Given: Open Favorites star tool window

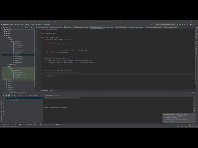Looking at the screenshot, I should point(1,119).
